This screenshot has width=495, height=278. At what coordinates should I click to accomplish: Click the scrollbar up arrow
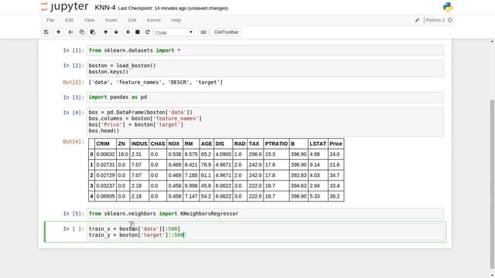point(492,41)
